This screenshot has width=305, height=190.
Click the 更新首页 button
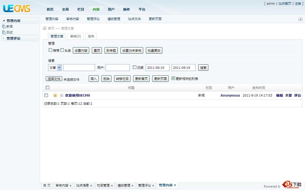[x=141, y=79]
